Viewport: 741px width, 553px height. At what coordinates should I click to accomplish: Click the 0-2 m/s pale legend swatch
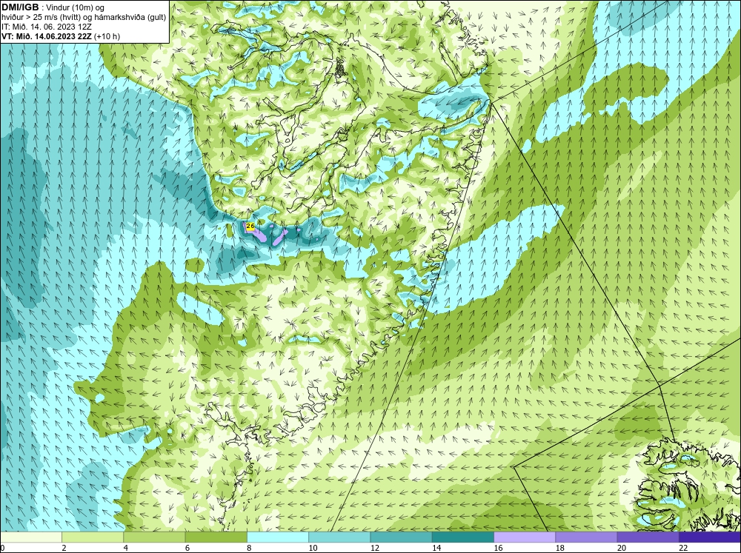[x=31, y=537]
